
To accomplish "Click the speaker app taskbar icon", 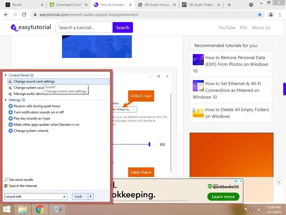I will tap(57, 209).
